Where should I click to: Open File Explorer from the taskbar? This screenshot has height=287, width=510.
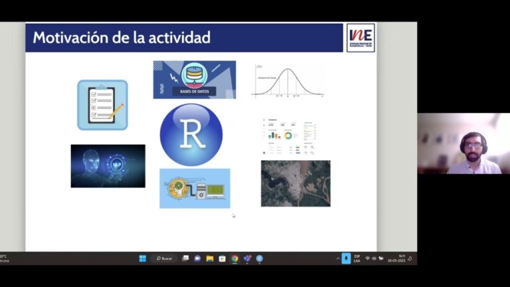210,258
